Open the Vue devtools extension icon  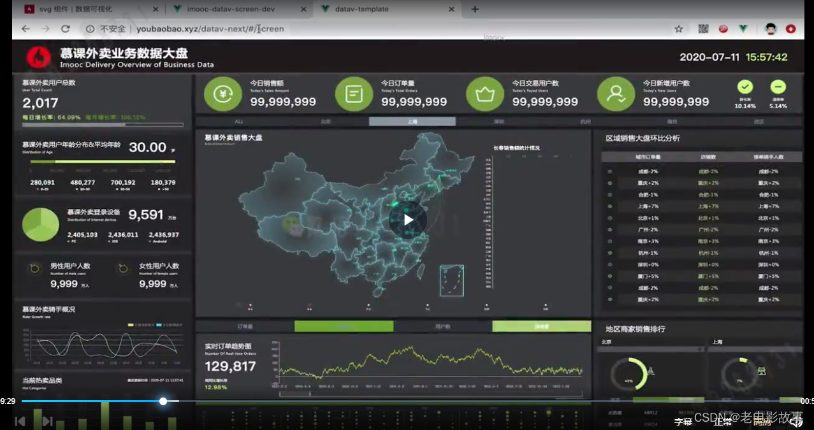pyautogui.click(x=743, y=29)
